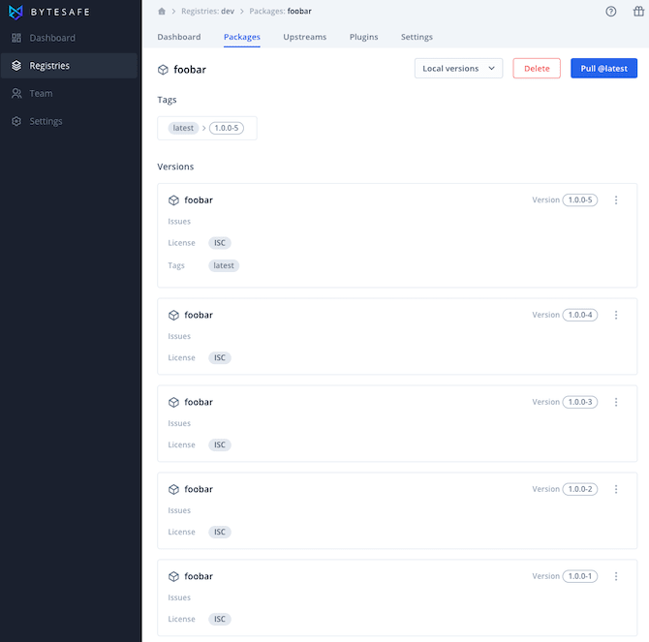The image size is (649, 642).
Task: Switch to the Packages tab
Action: [242, 37]
